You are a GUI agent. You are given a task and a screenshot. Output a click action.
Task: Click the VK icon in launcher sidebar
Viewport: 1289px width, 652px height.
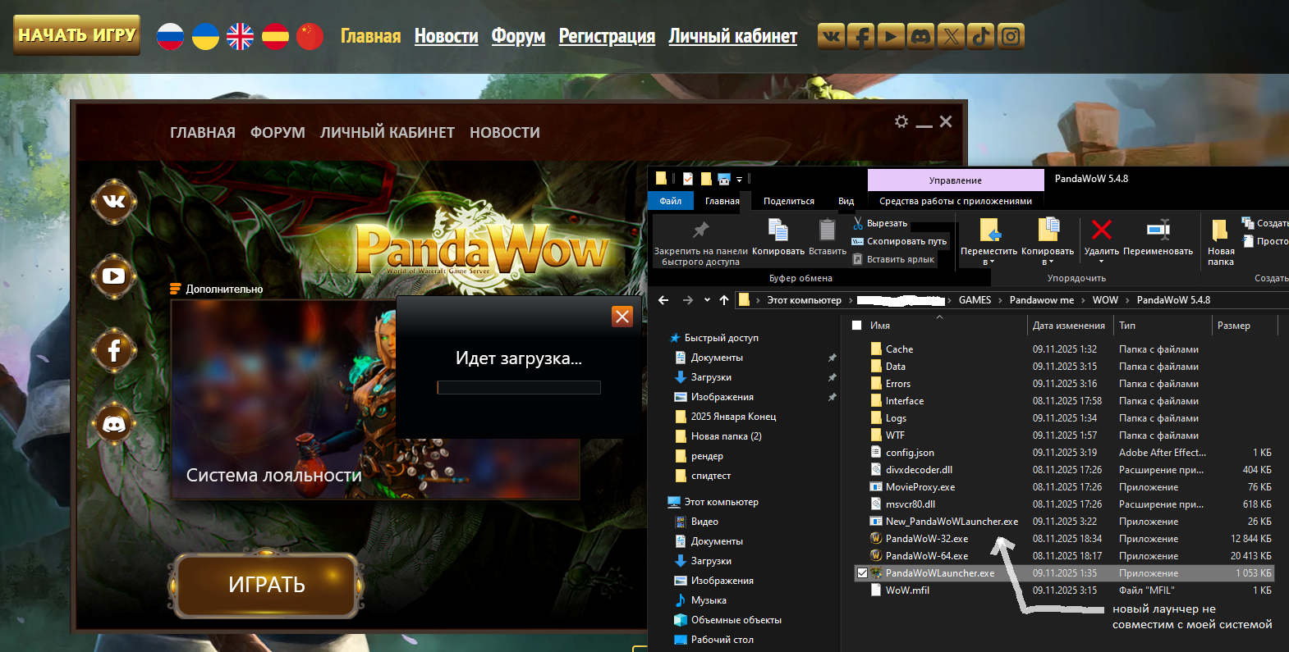[x=114, y=201]
